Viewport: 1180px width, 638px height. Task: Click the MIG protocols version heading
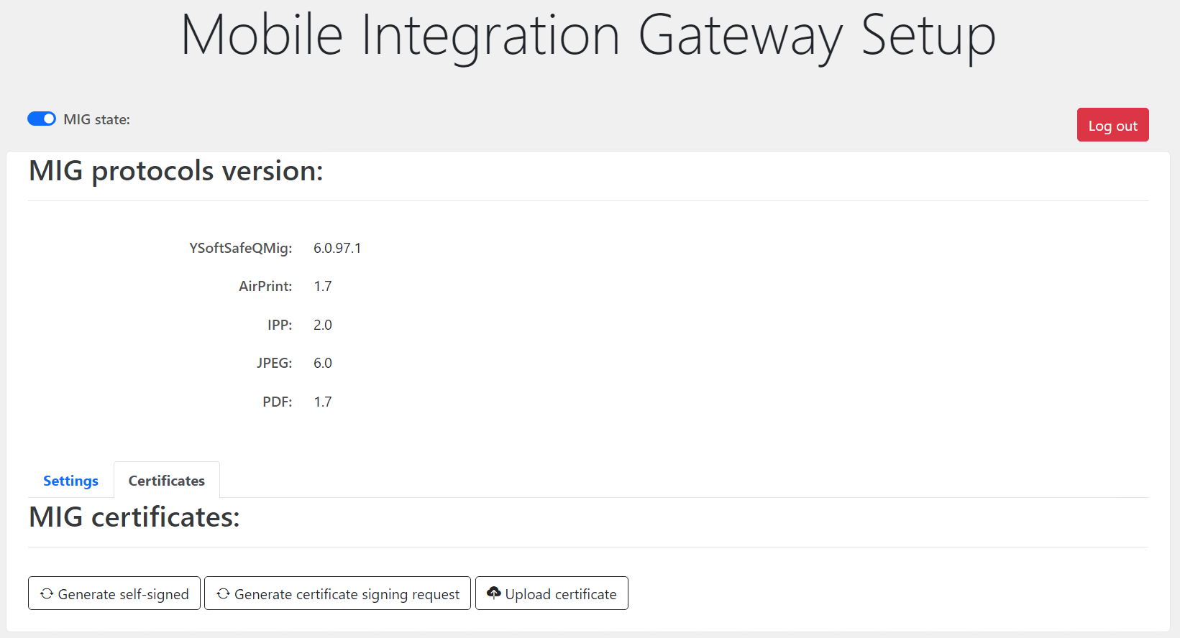[x=176, y=171]
